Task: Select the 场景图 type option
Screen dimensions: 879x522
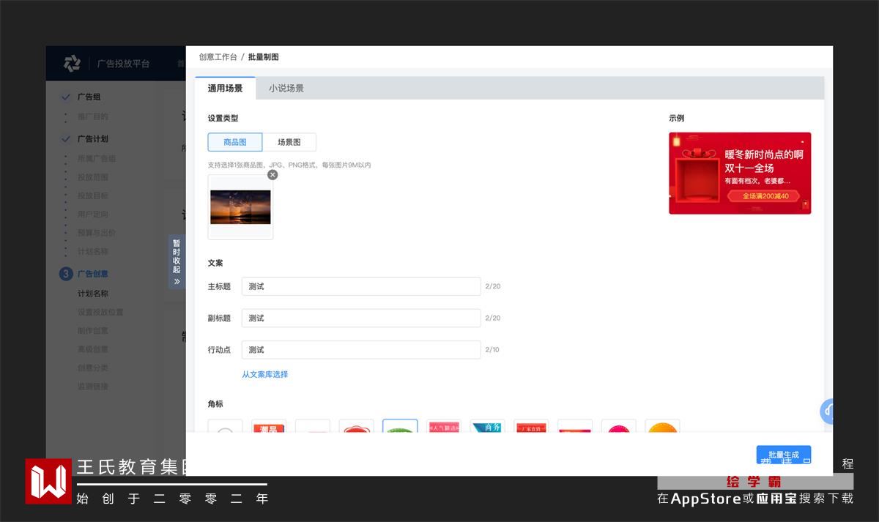Action: [x=289, y=142]
